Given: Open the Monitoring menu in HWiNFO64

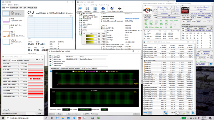Looking at the screenshot, I should click(x=93, y=5).
